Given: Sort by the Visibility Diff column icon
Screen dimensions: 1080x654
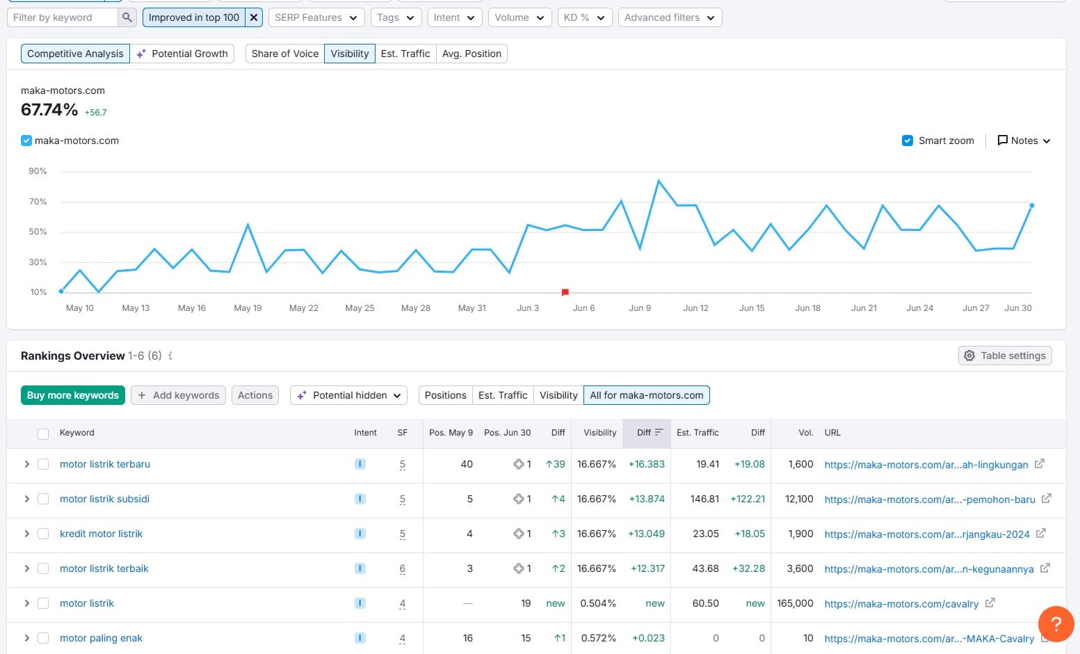Looking at the screenshot, I should point(659,432).
